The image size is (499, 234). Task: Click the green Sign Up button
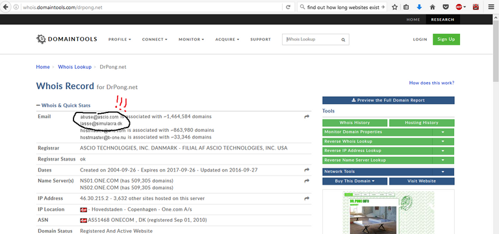pyautogui.click(x=446, y=39)
